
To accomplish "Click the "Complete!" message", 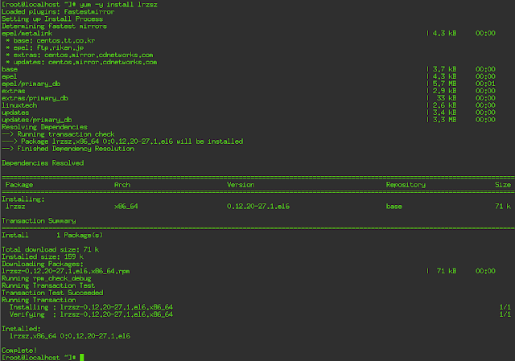I will pyautogui.click(x=18, y=350).
